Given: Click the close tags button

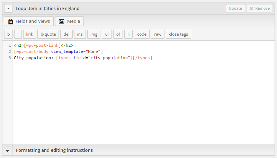Looking at the screenshot, I should 178,34.
